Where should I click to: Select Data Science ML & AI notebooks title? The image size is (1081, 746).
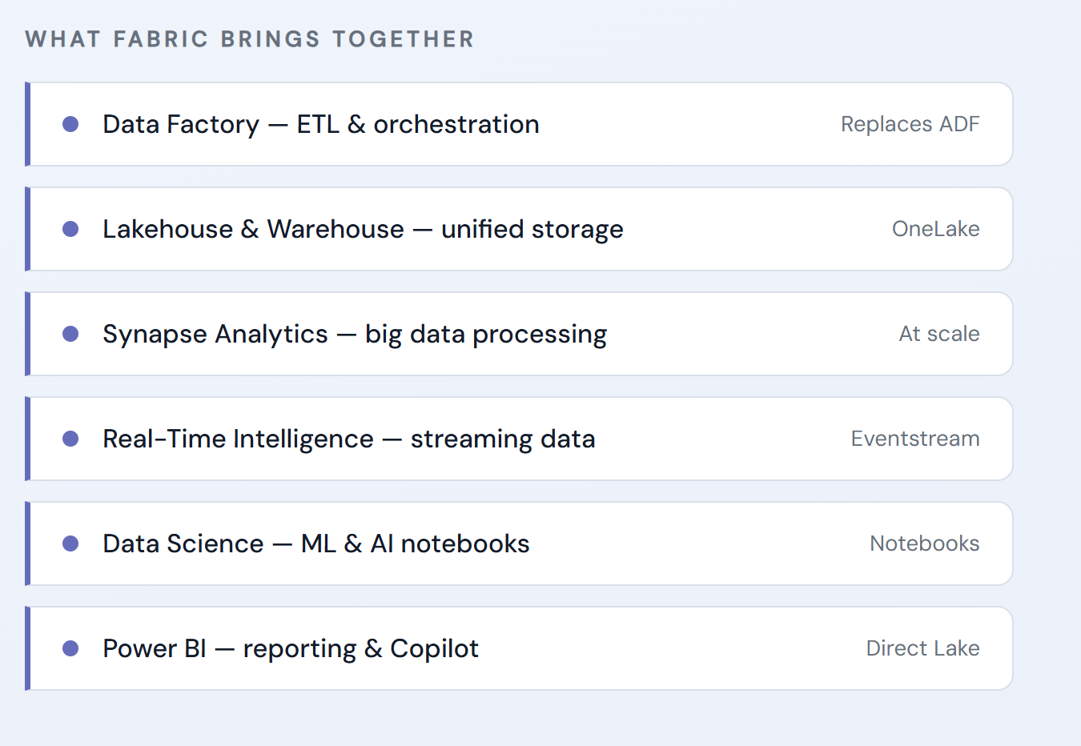pyautogui.click(x=315, y=543)
